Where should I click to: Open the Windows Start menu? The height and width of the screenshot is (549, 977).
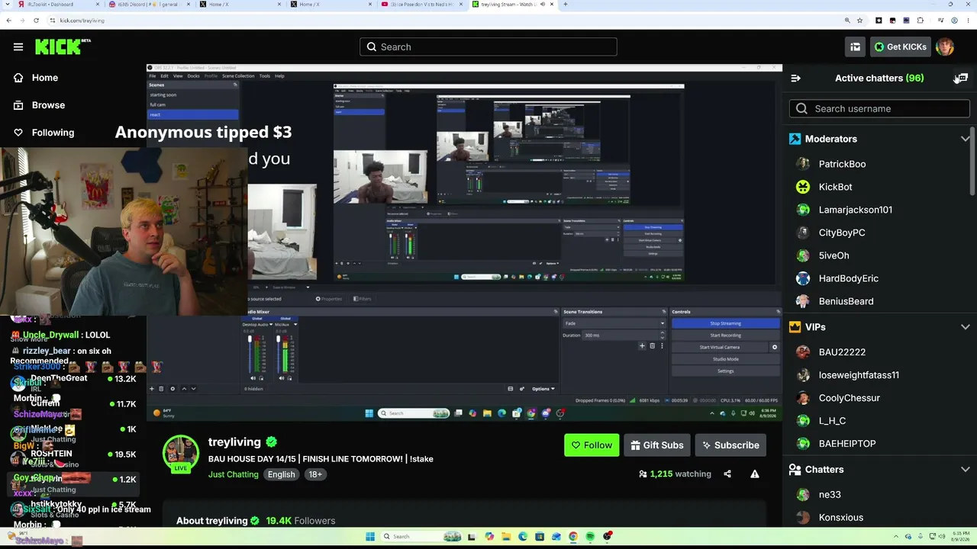(x=369, y=537)
